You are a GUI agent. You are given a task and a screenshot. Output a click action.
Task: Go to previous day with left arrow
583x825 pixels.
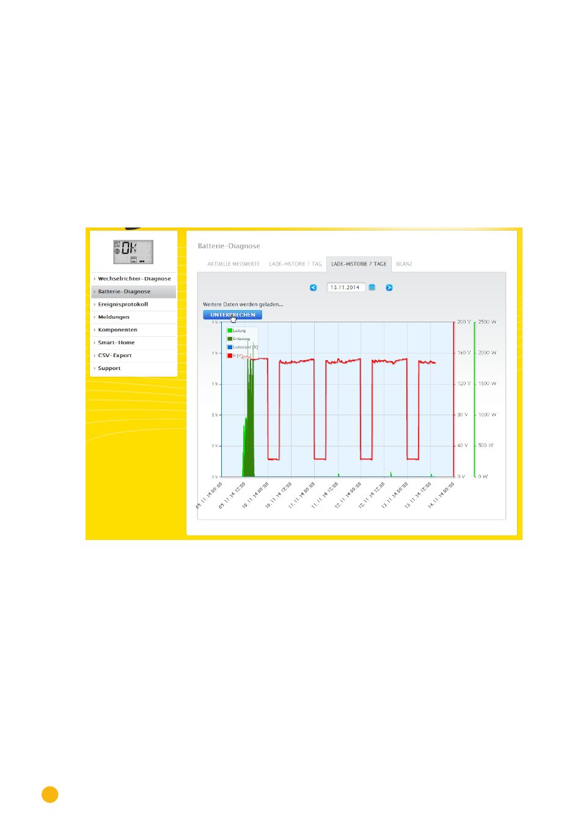tap(313, 287)
